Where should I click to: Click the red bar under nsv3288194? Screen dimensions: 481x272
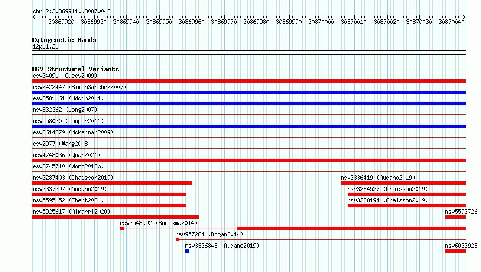coord(406,206)
